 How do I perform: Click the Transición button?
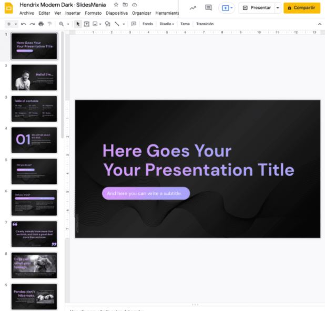coord(205,24)
